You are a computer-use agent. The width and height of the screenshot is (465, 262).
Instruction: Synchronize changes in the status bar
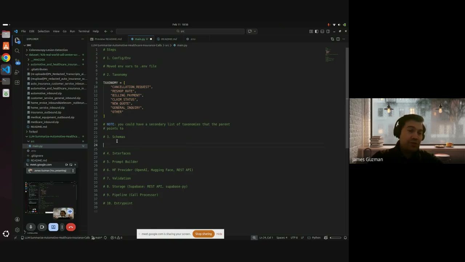point(105,238)
